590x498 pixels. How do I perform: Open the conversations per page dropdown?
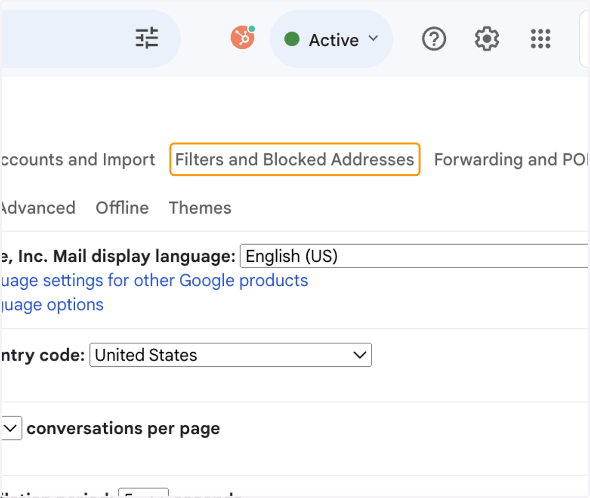[11, 428]
